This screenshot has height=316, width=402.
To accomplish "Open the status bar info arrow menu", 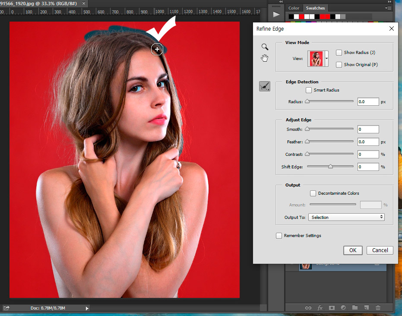I will 87,308.
